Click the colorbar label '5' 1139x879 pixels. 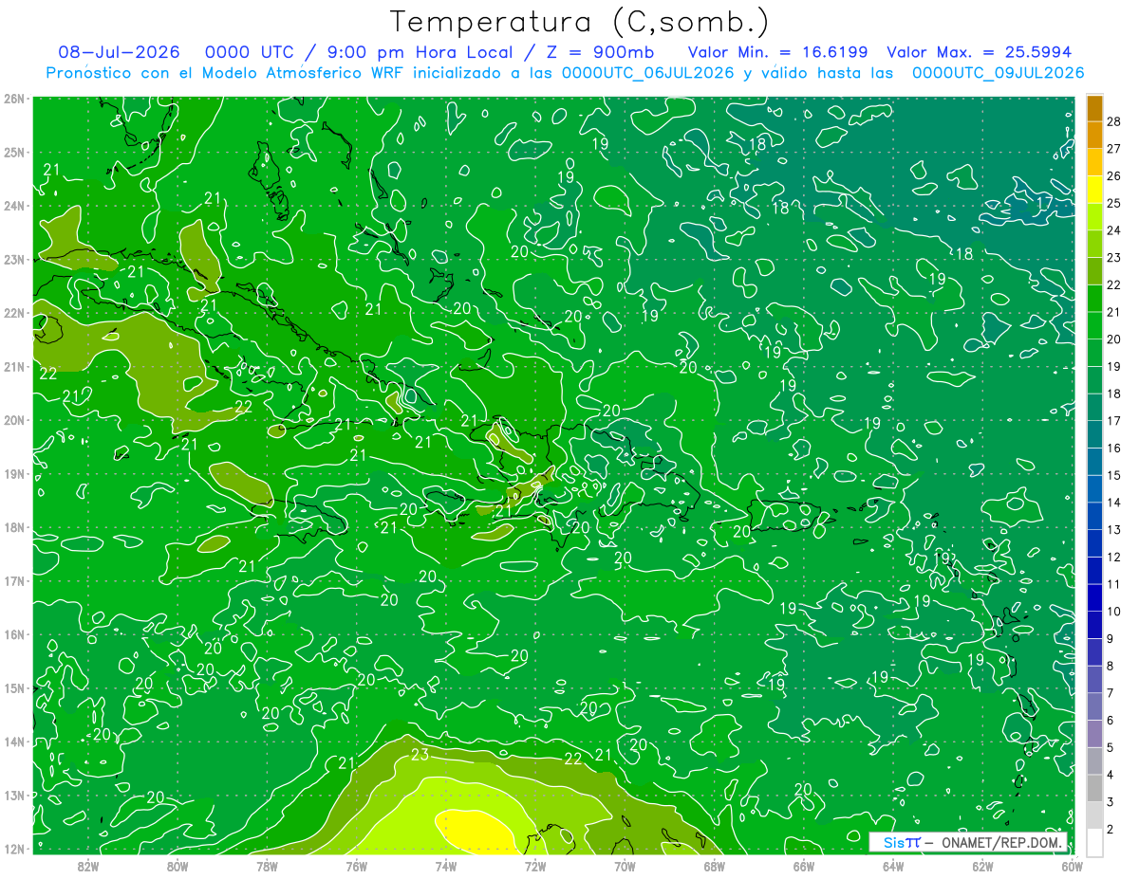click(x=1110, y=747)
